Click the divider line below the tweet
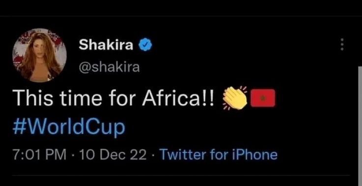 (x=181, y=175)
